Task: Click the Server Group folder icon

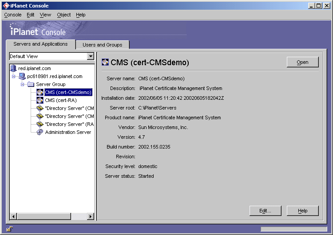Action: pyautogui.click(x=31, y=84)
